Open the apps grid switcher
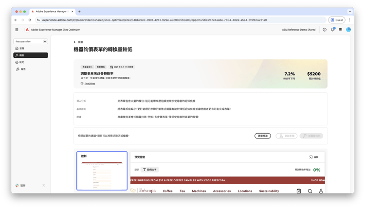 (340, 30)
